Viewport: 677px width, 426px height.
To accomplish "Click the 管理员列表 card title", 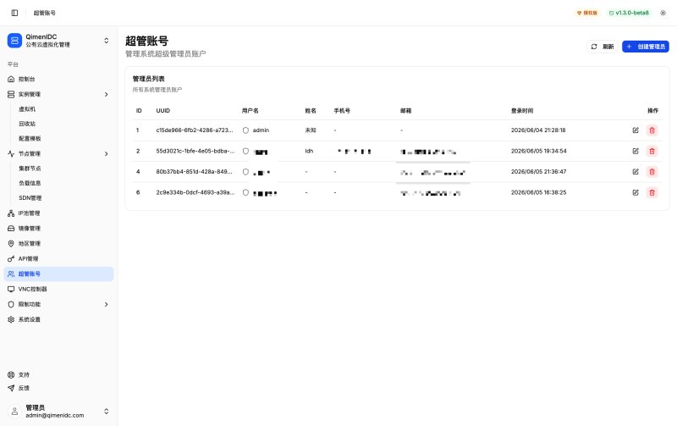I will (x=149, y=79).
